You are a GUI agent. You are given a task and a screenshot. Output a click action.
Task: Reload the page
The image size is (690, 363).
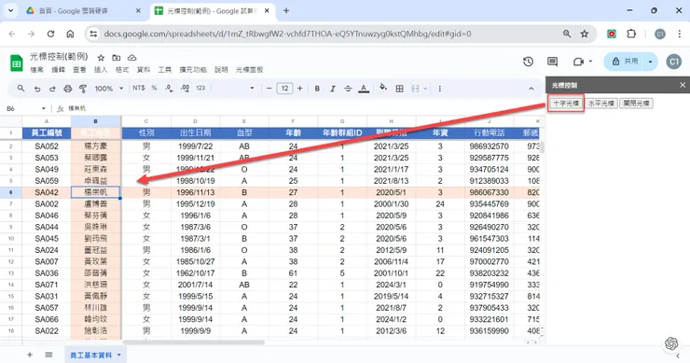click(x=50, y=34)
